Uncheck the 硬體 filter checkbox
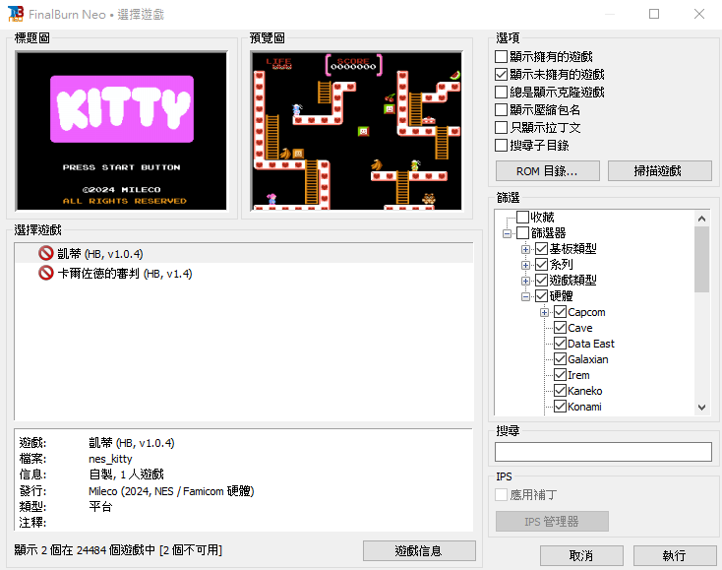 pos(541,295)
